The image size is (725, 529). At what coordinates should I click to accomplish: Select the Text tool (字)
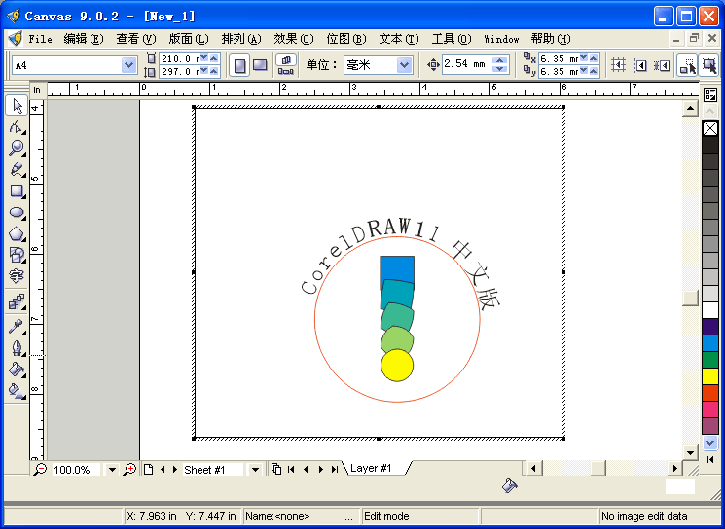pyautogui.click(x=17, y=276)
